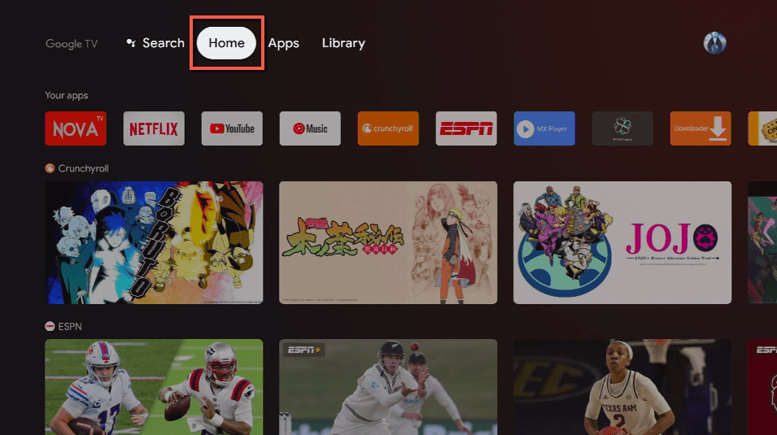Open the Bills vs Patriots football thumbnail
This screenshot has width=777, height=435.
(154, 387)
